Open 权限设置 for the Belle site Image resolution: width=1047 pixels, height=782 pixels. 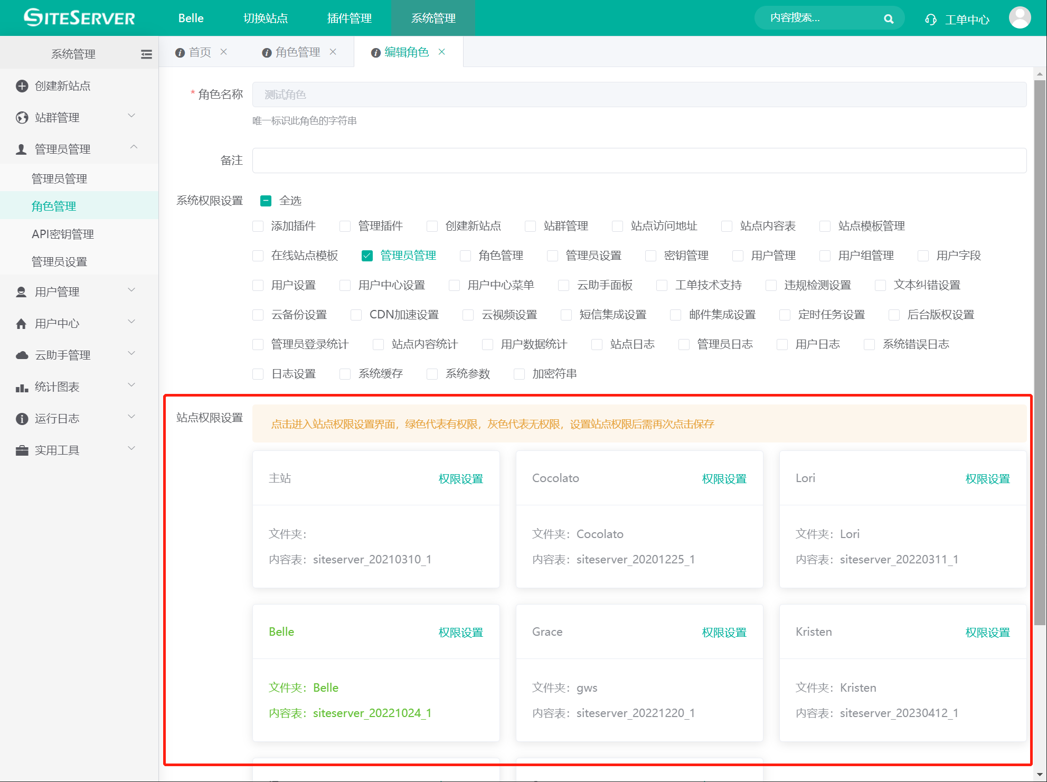(460, 633)
